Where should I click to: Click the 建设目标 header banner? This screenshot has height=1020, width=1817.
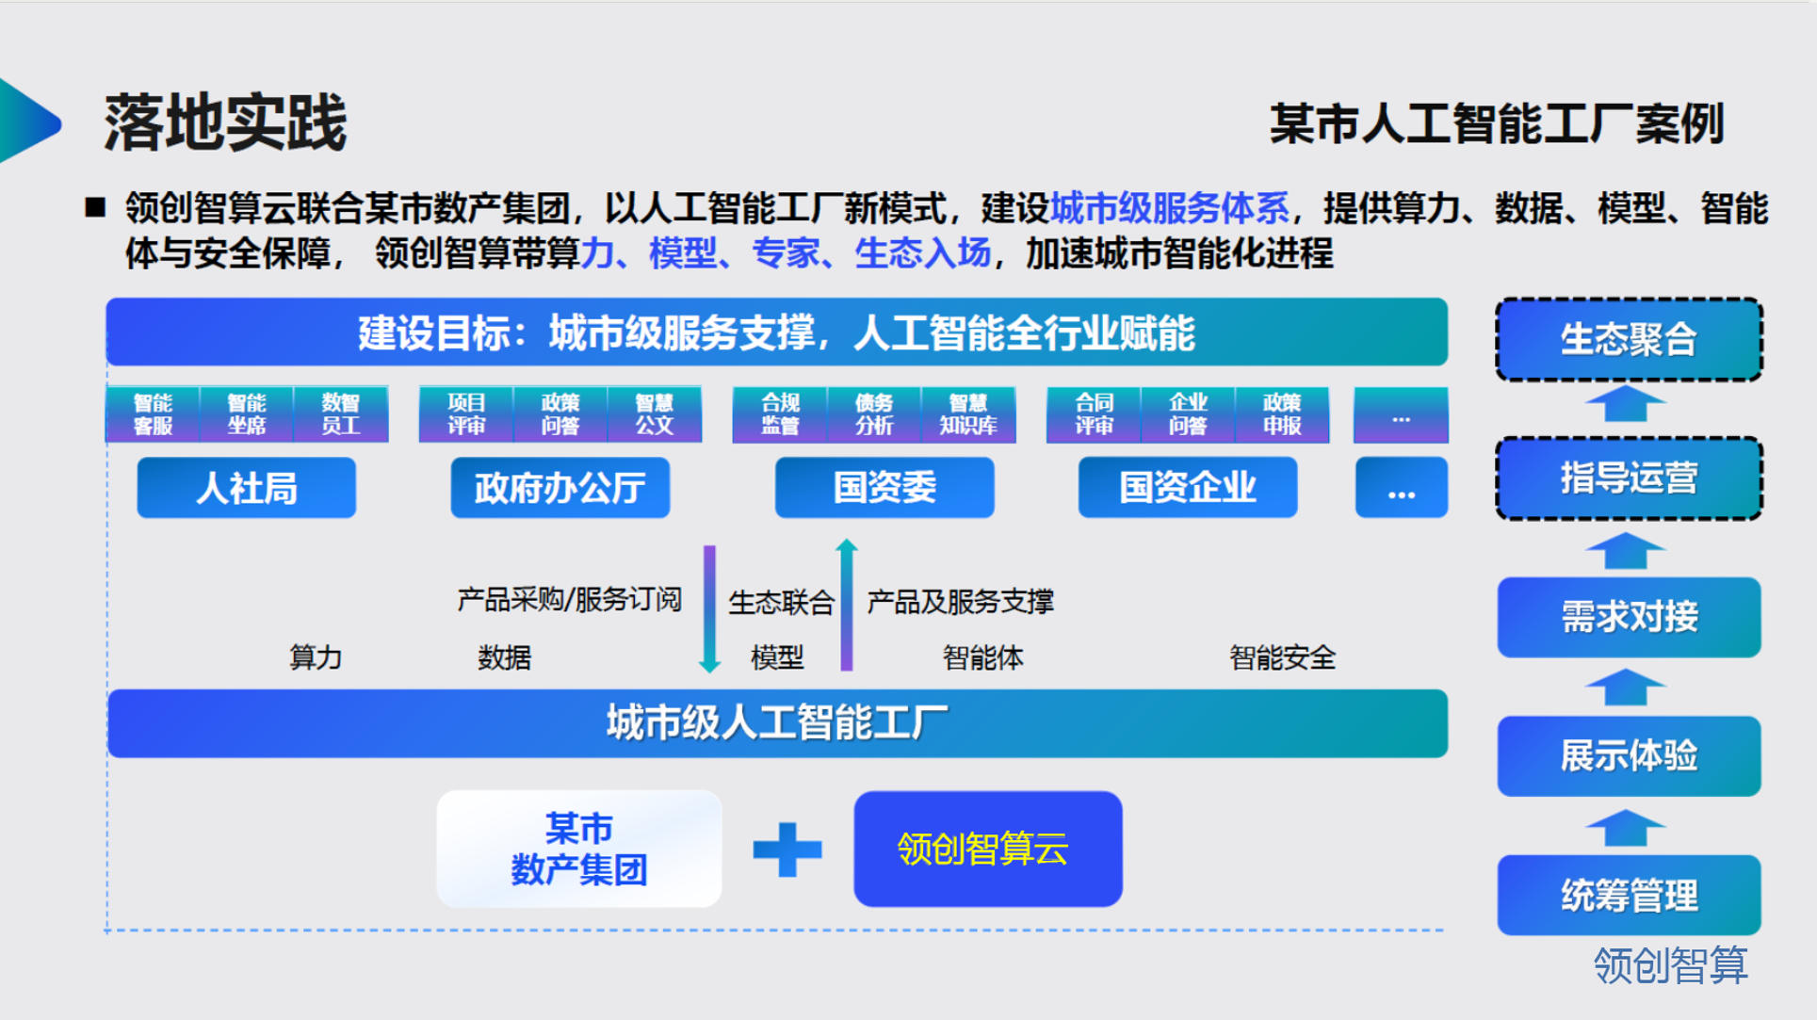click(776, 332)
